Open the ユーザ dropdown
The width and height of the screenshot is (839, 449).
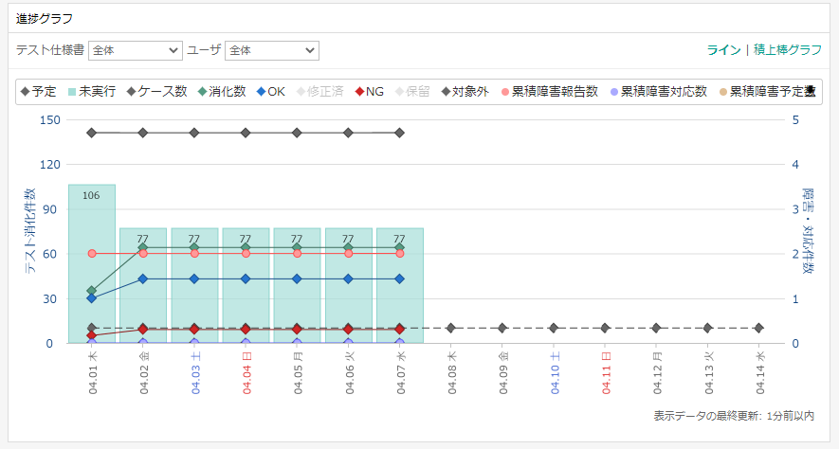click(272, 50)
